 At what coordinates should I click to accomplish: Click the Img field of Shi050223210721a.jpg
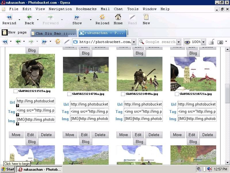[197, 119]
